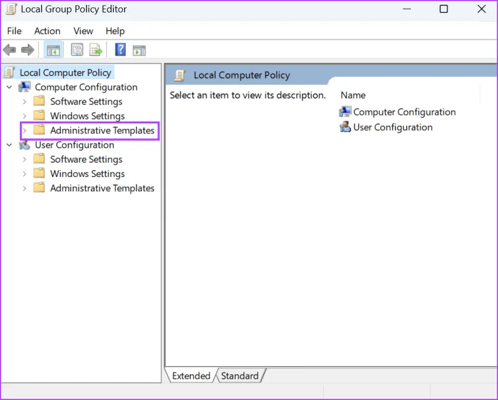The width and height of the screenshot is (498, 400).
Task: Click the Forward arrow toolbar icon
Action: pyautogui.click(x=27, y=50)
